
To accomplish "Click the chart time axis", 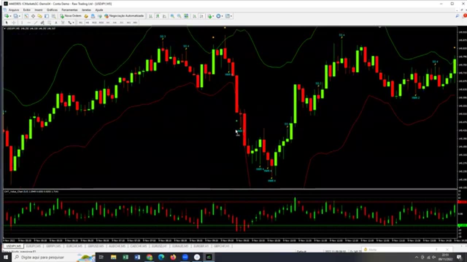I will pos(230,241).
